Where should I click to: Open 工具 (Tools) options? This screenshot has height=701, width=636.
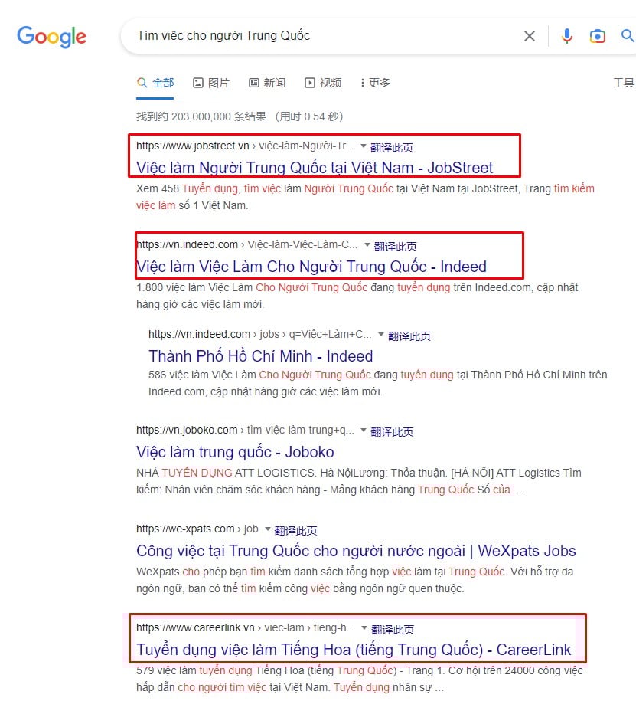(x=624, y=84)
